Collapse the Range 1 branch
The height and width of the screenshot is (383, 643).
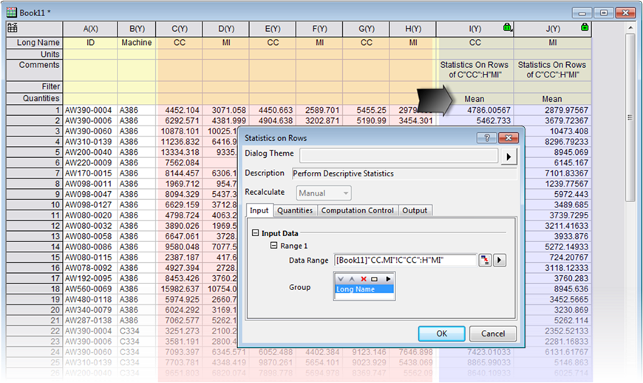click(x=274, y=246)
